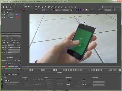Select the four-arrow Move tool
Image resolution: width=122 pixels, height=91 pixels.
click(75, 7)
